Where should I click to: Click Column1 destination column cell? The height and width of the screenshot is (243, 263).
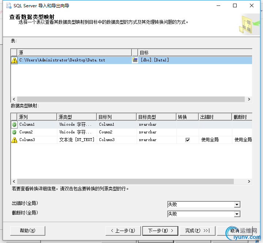point(117,125)
